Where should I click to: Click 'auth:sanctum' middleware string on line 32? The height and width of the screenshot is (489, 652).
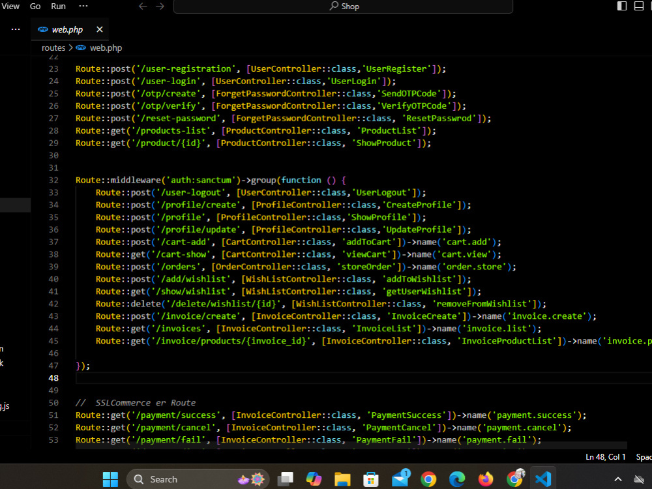pyautogui.click(x=201, y=181)
